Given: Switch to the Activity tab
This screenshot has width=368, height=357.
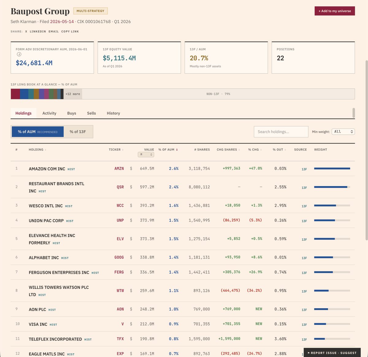Looking at the screenshot, I should (x=49, y=113).
